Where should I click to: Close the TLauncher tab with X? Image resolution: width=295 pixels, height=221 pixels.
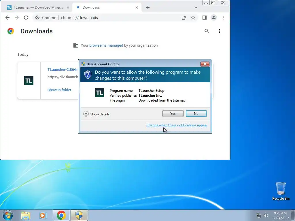click(x=68, y=7)
